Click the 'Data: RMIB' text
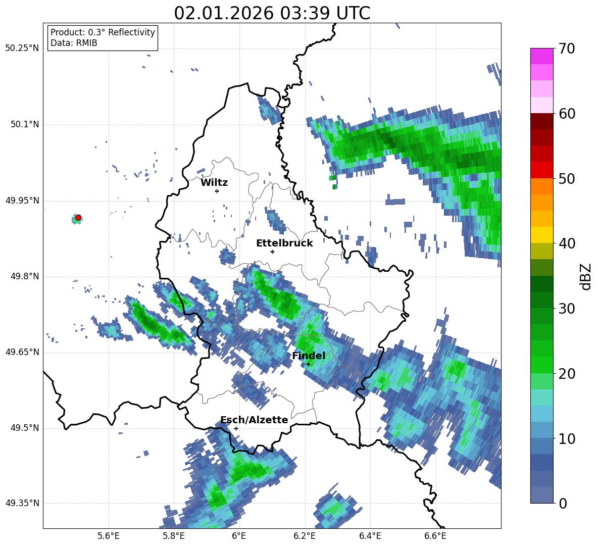Image resolution: width=598 pixels, height=546 pixels. click(x=74, y=43)
